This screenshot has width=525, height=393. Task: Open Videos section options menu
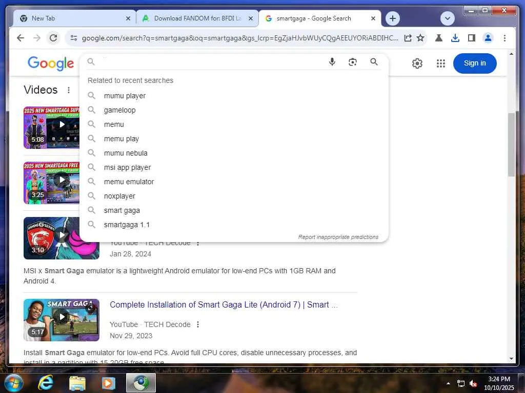(69, 90)
